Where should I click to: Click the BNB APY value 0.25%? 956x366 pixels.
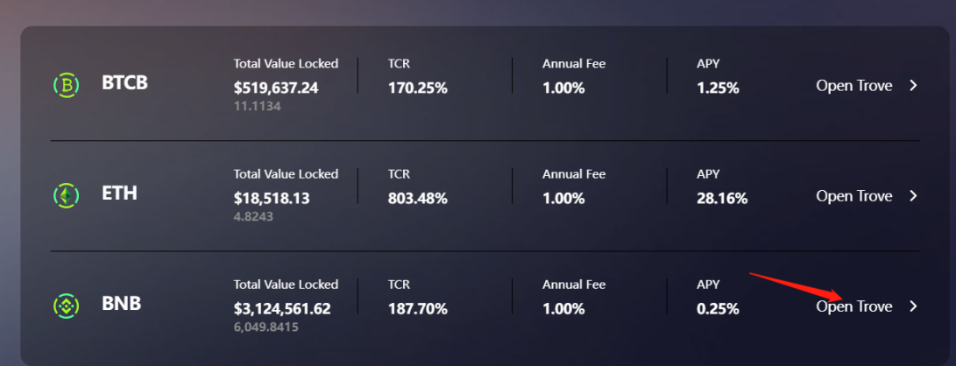click(x=718, y=308)
